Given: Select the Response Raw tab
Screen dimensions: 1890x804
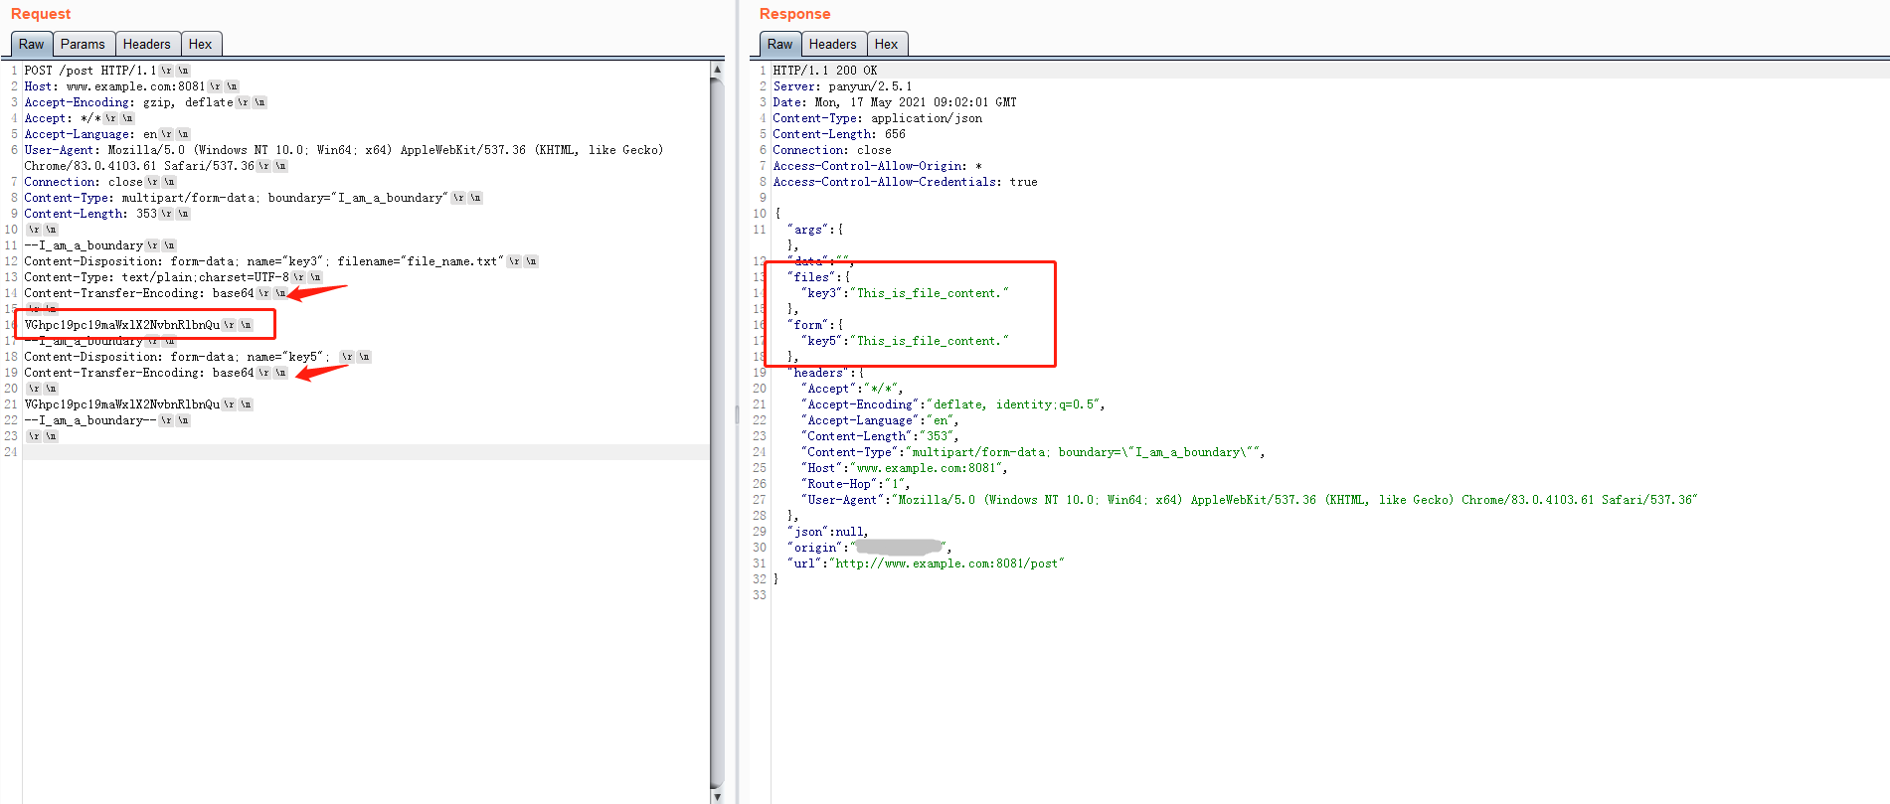Looking at the screenshot, I should click(779, 44).
